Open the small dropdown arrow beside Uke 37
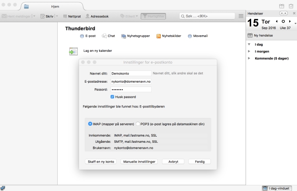 coord(295,23)
